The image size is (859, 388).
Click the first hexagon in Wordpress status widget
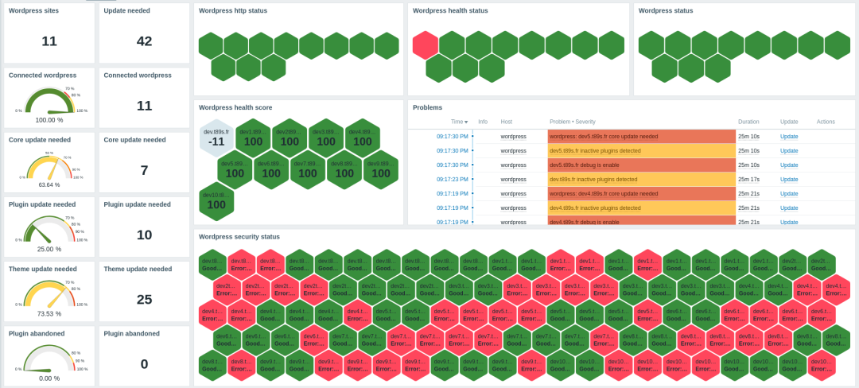click(651, 45)
